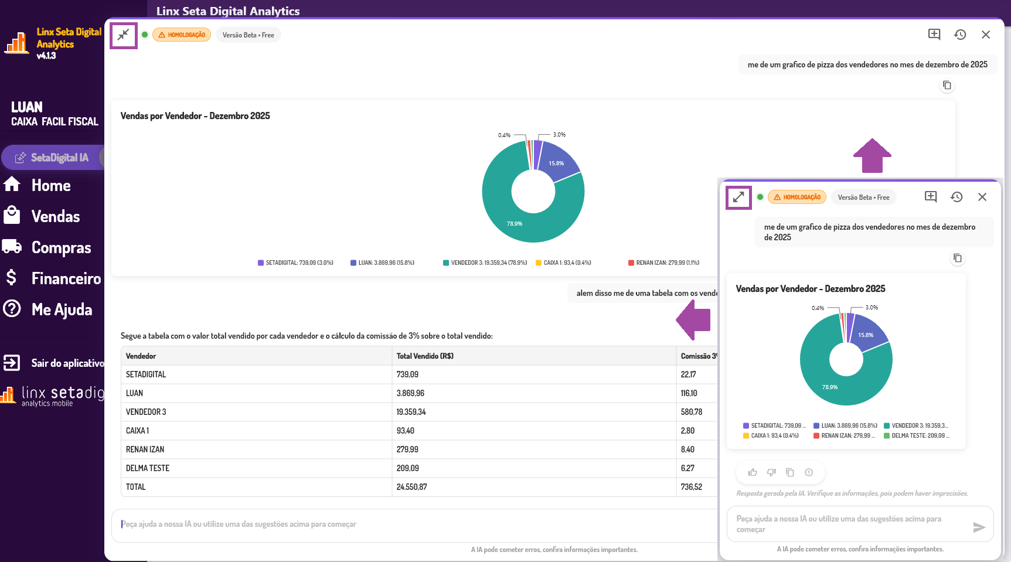Copy the pizza chart prompt in large panel
This screenshot has height=562, width=1011.
(947, 86)
